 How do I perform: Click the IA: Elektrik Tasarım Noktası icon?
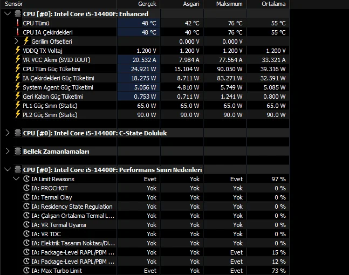pos(26,243)
